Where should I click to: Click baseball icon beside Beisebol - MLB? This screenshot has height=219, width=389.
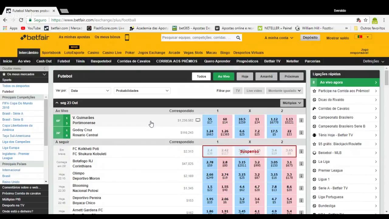tap(314, 153)
